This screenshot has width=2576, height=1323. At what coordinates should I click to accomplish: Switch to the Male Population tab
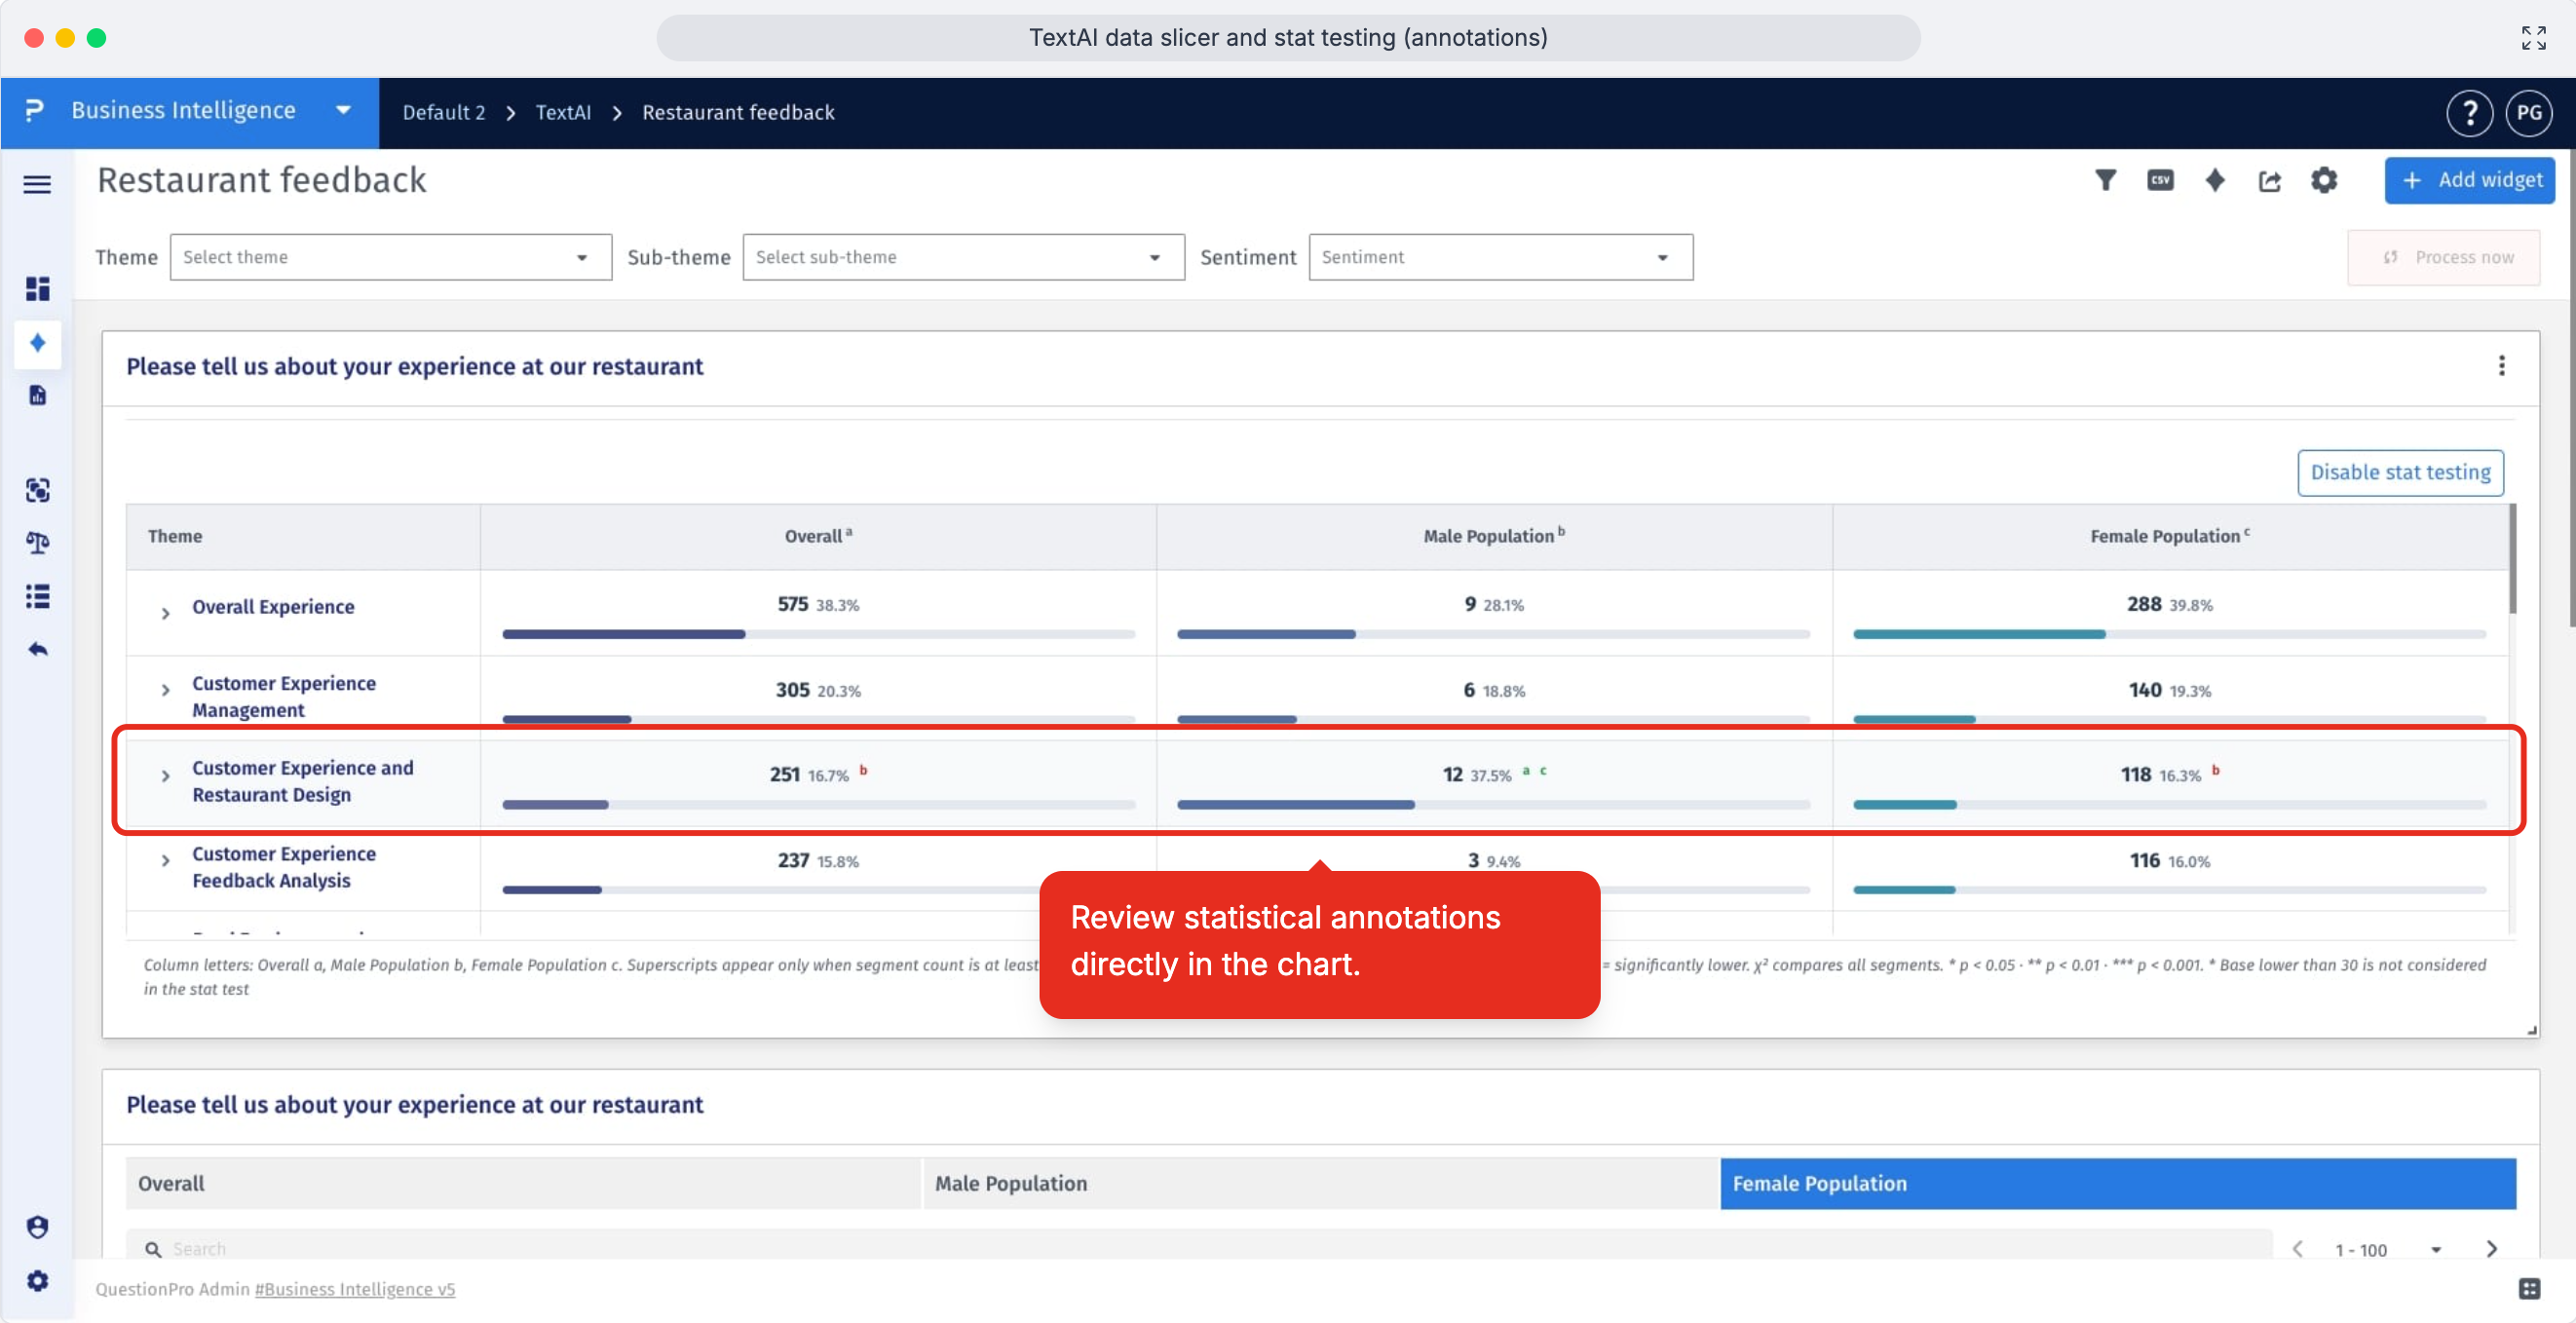point(1319,1183)
